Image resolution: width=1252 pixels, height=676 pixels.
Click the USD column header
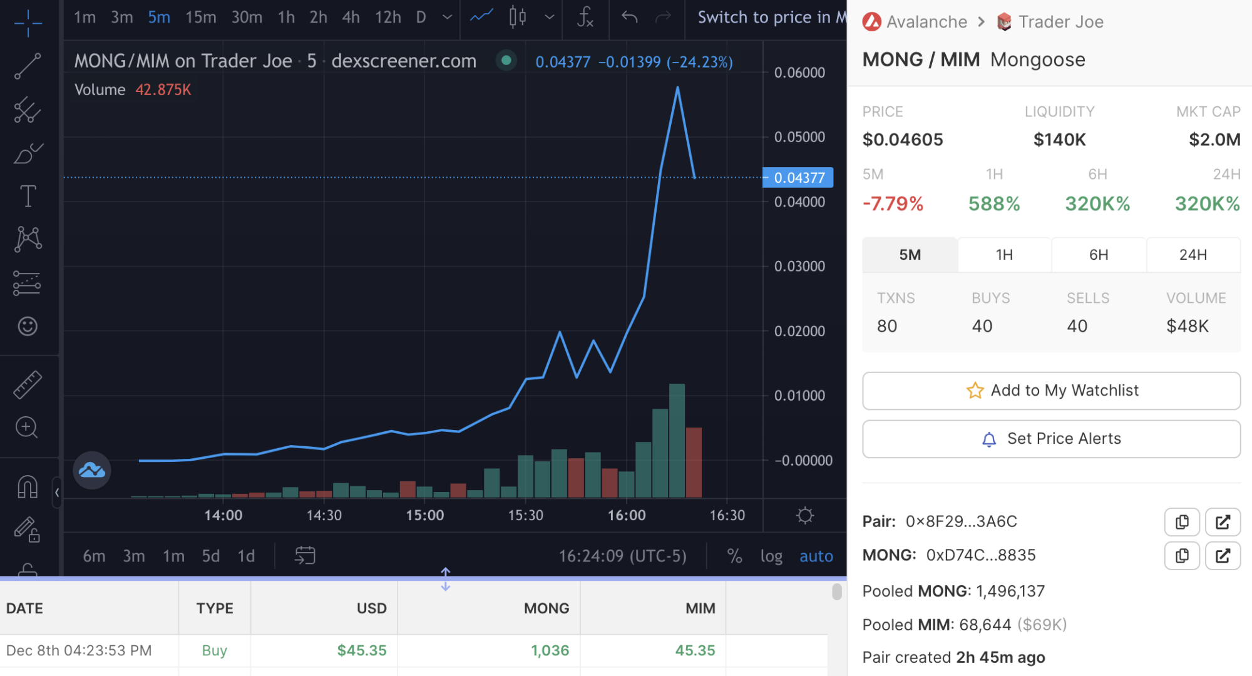coord(324,608)
